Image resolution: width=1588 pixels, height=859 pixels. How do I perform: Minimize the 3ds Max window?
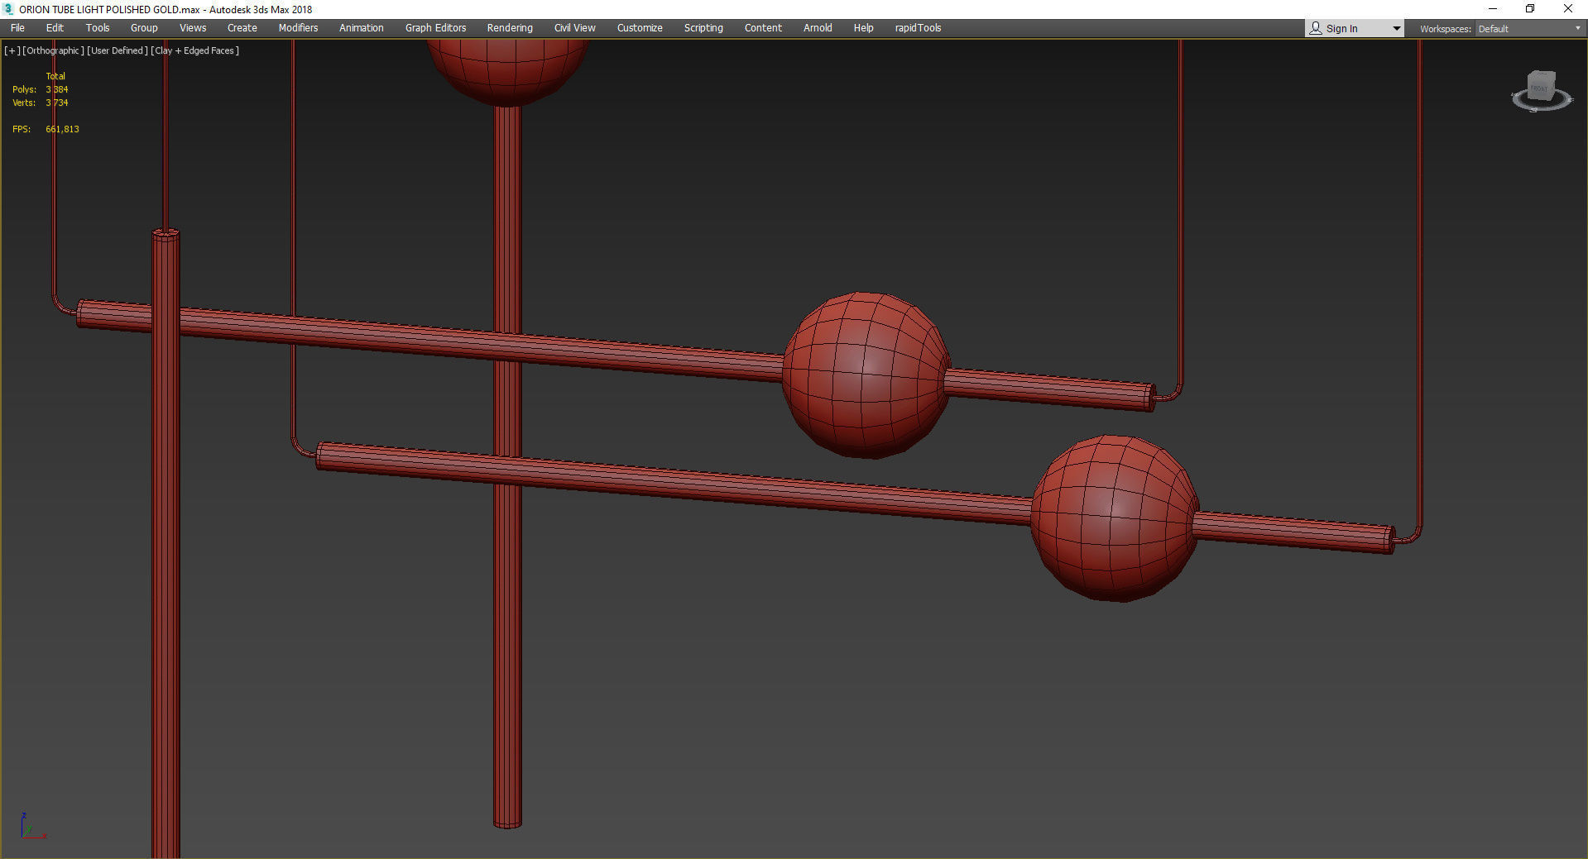coord(1493,9)
